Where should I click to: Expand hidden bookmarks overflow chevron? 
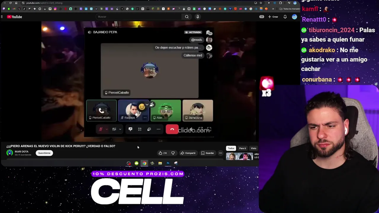point(273,9)
